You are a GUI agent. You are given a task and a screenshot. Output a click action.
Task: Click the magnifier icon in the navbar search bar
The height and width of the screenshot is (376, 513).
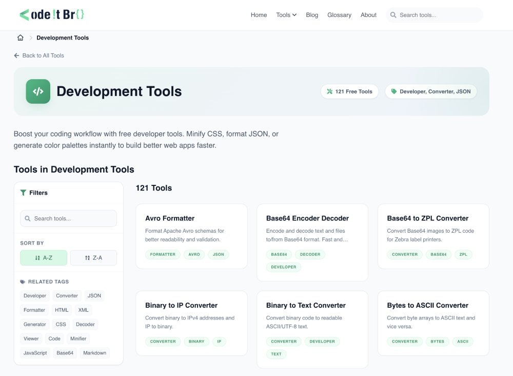(392, 15)
